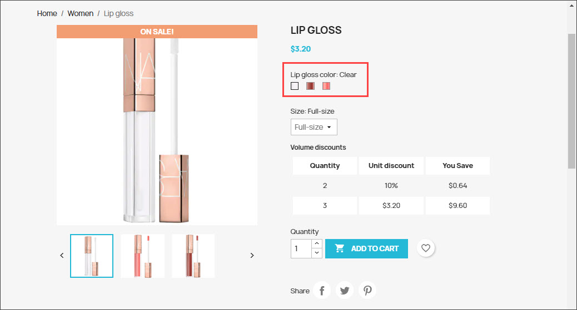Screen dimensions: 577x310
Task: View the pink lip gloss thumbnail
Action: click(142, 256)
